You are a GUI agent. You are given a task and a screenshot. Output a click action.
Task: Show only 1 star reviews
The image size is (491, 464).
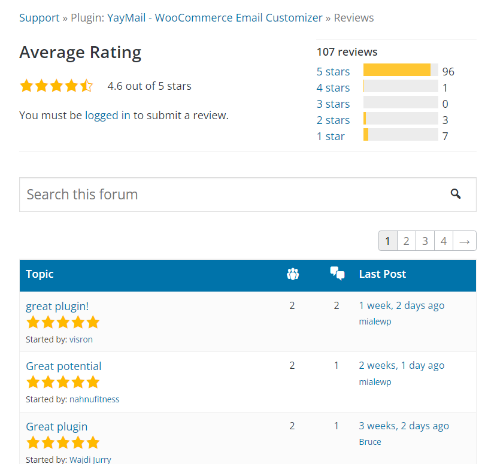point(331,136)
